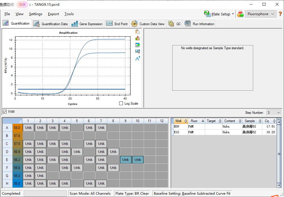Open the Tools menu
The height and width of the screenshot is (197, 284).
tap(69, 14)
